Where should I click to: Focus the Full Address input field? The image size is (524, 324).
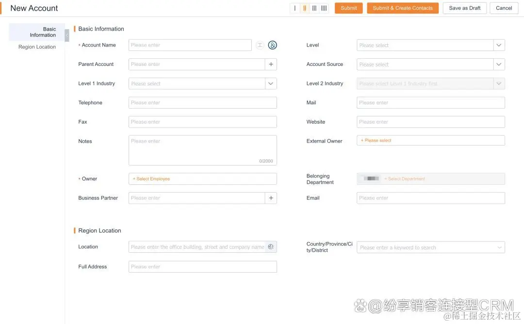click(202, 267)
